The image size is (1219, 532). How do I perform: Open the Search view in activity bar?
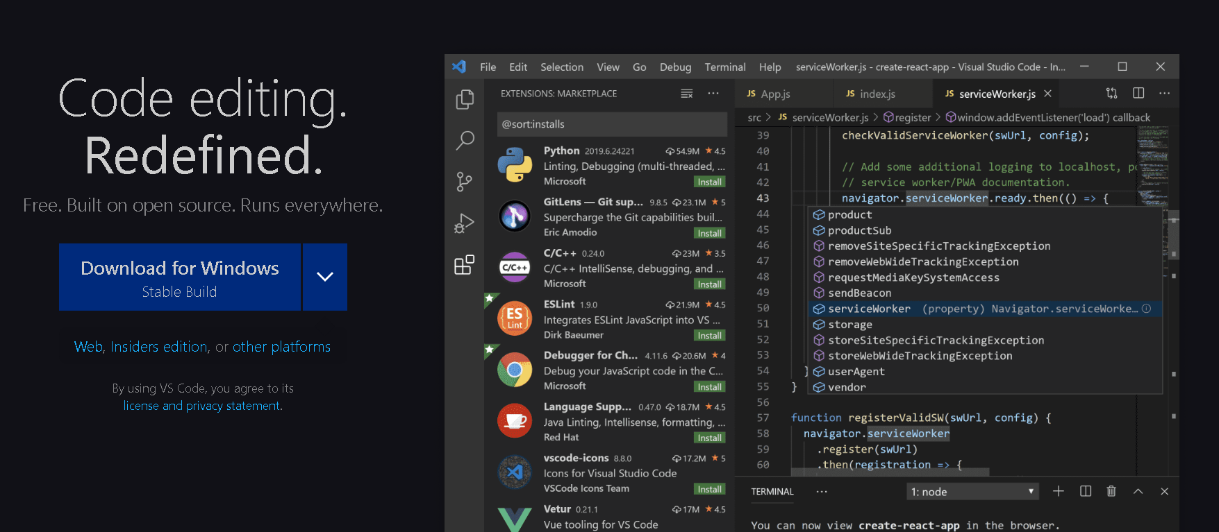(465, 141)
